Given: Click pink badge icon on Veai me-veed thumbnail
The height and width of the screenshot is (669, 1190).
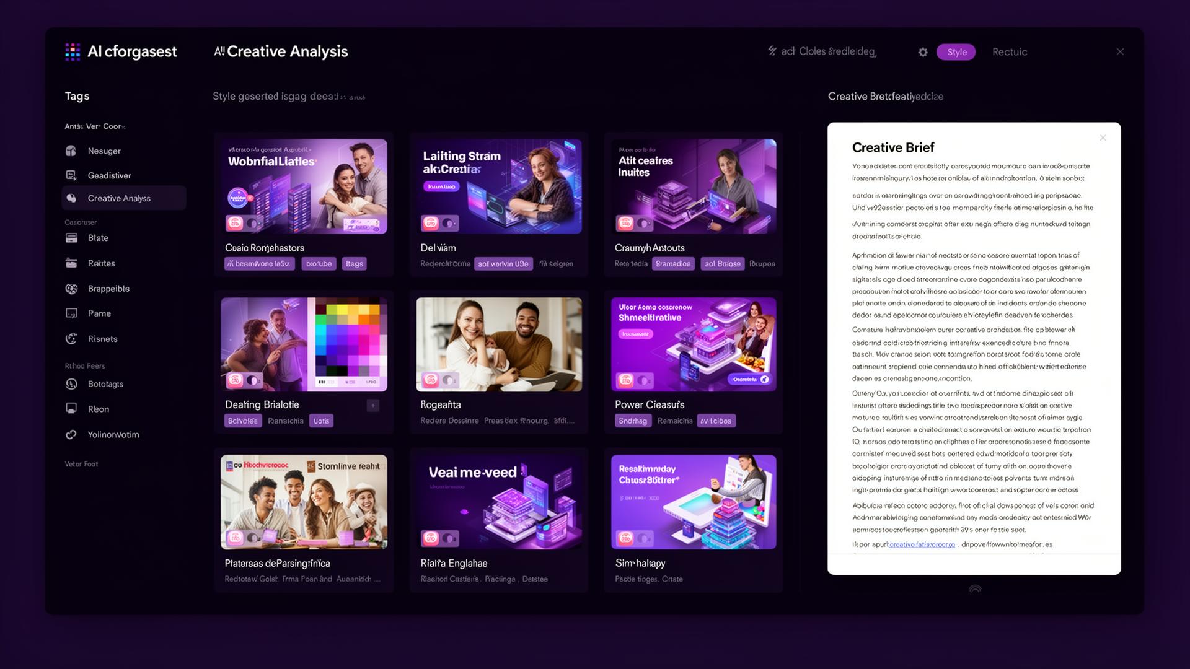Looking at the screenshot, I should tap(430, 538).
